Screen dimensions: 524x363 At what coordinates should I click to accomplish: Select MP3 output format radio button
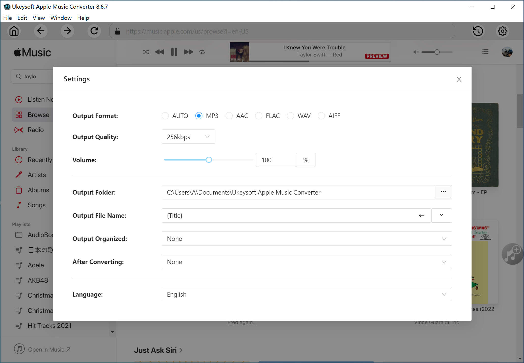pyautogui.click(x=199, y=116)
